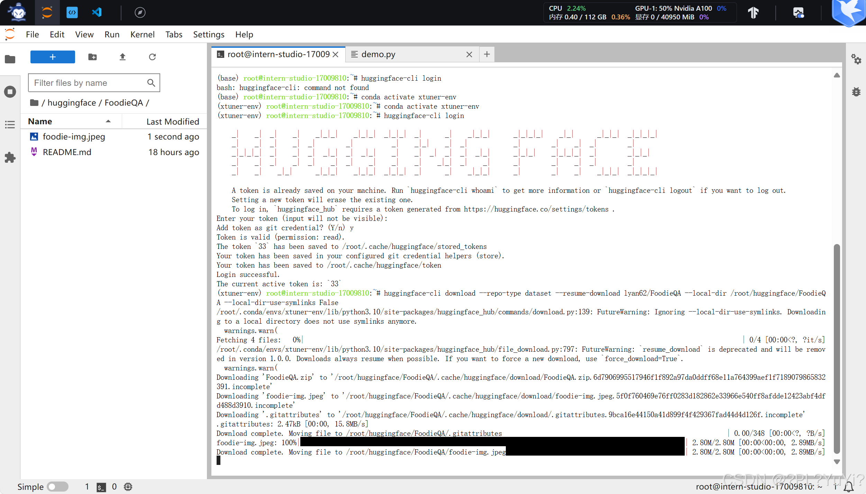
Task: Open the debugger panel bug icon
Action: click(x=856, y=92)
